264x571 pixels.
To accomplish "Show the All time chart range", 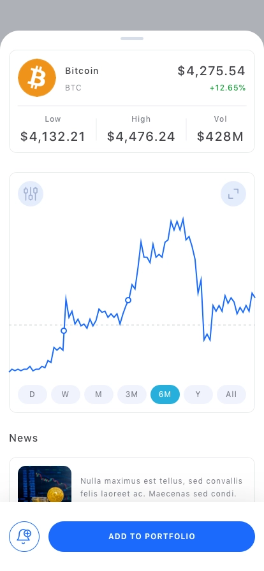I will [231, 394].
